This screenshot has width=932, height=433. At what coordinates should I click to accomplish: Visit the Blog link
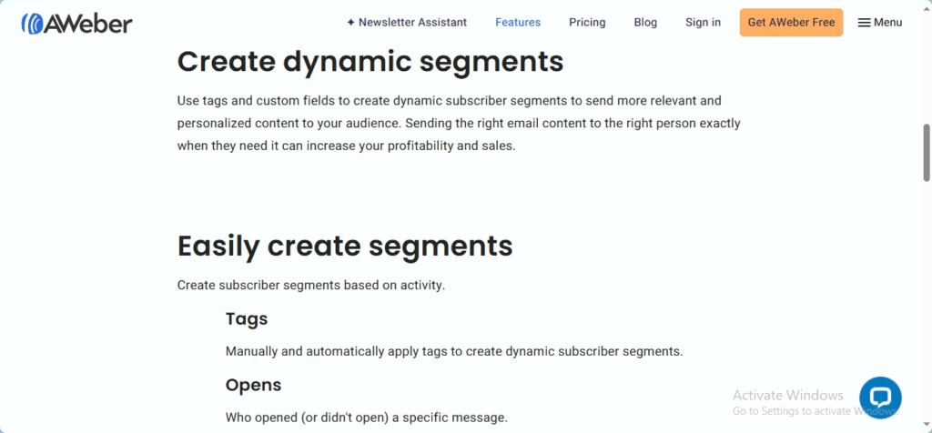coord(645,23)
